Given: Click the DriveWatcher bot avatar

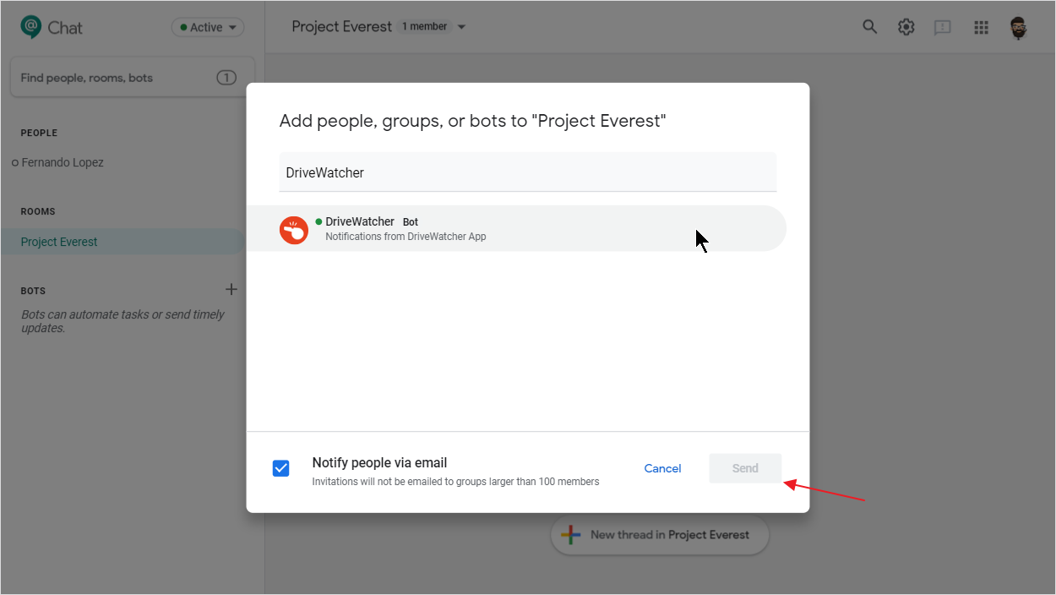Looking at the screenshot, I should [x=293, y=229].
